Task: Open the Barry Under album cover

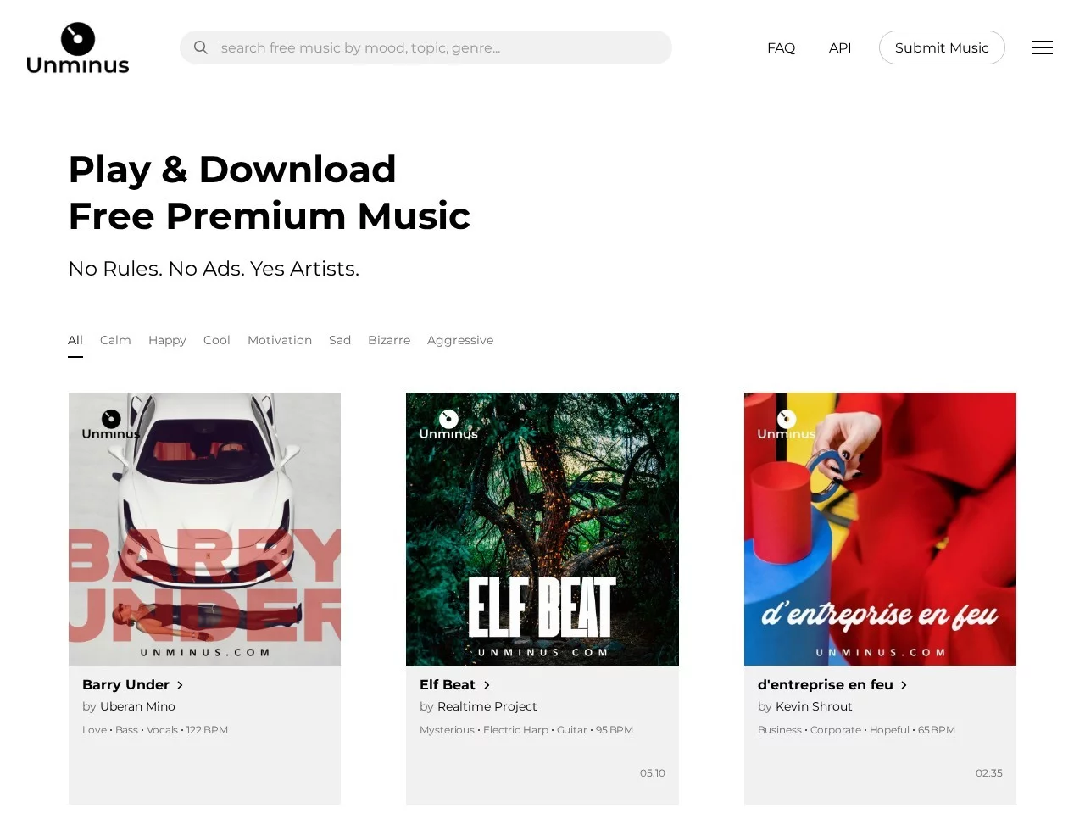Action: coord(204,529)
